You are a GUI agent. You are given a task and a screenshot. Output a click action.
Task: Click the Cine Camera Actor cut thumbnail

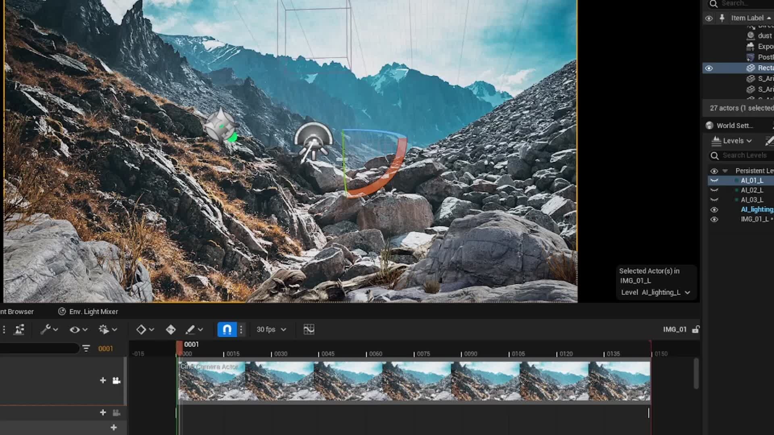point(414,381)
